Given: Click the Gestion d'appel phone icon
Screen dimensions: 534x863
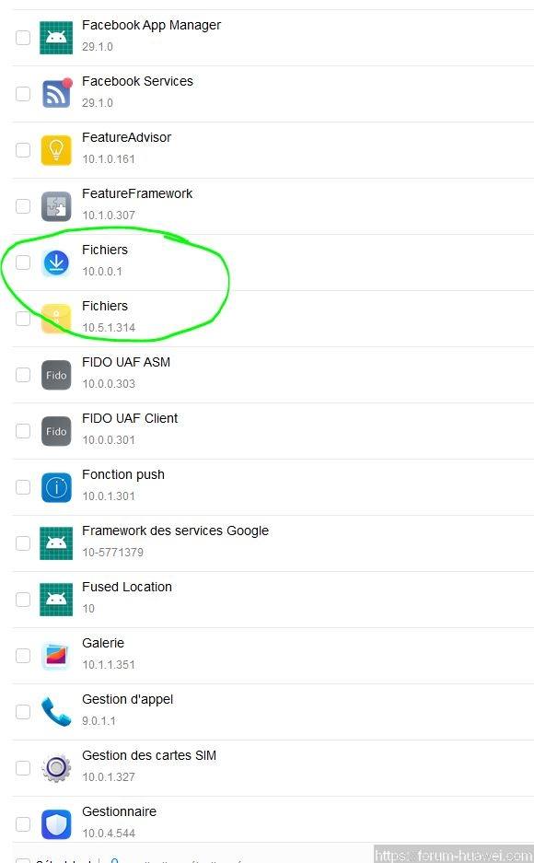Looking at the screenshot, I should [x=56, y=712].
